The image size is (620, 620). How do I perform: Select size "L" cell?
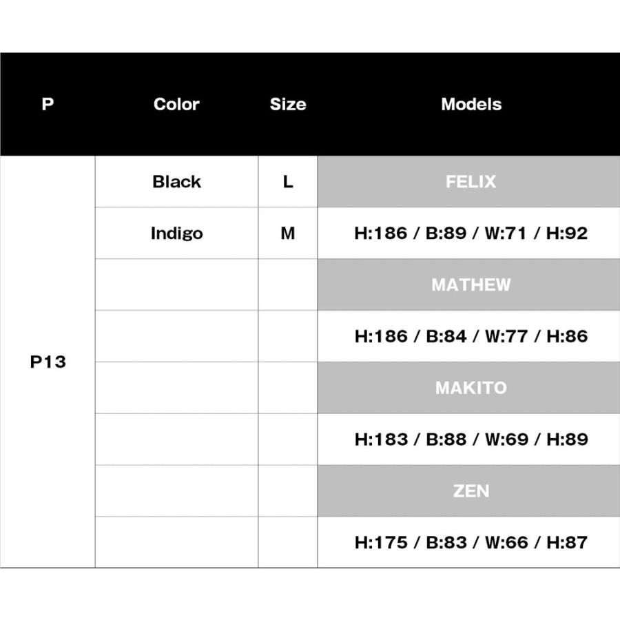pyautogui.click(x=288, y=182)
